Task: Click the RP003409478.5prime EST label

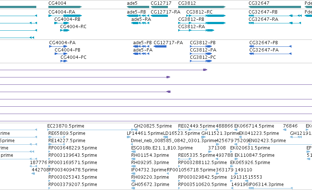Action: click(x=73, y=170)
